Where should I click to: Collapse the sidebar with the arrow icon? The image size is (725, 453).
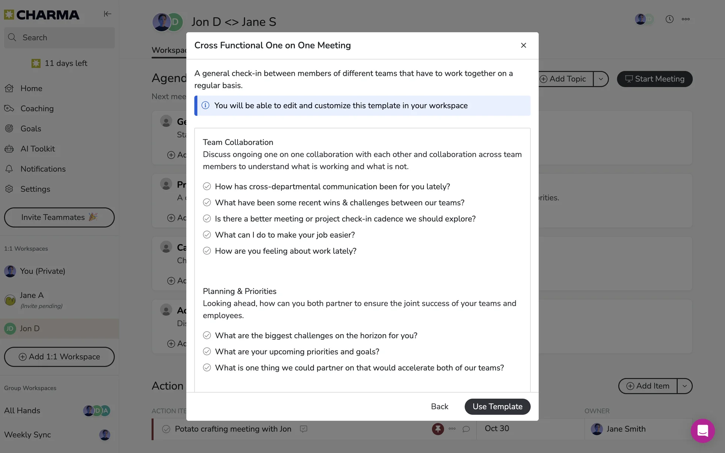[x=107, y=14]
